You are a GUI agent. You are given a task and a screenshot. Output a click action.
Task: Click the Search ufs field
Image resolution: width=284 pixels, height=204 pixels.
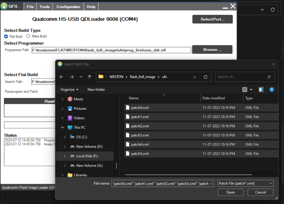[245, 77]
